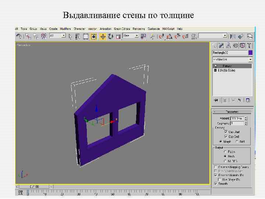265x199 pixels.
Task: Activate Select and Scale tool
Action: pyautogui.click(x=118, y=36)
